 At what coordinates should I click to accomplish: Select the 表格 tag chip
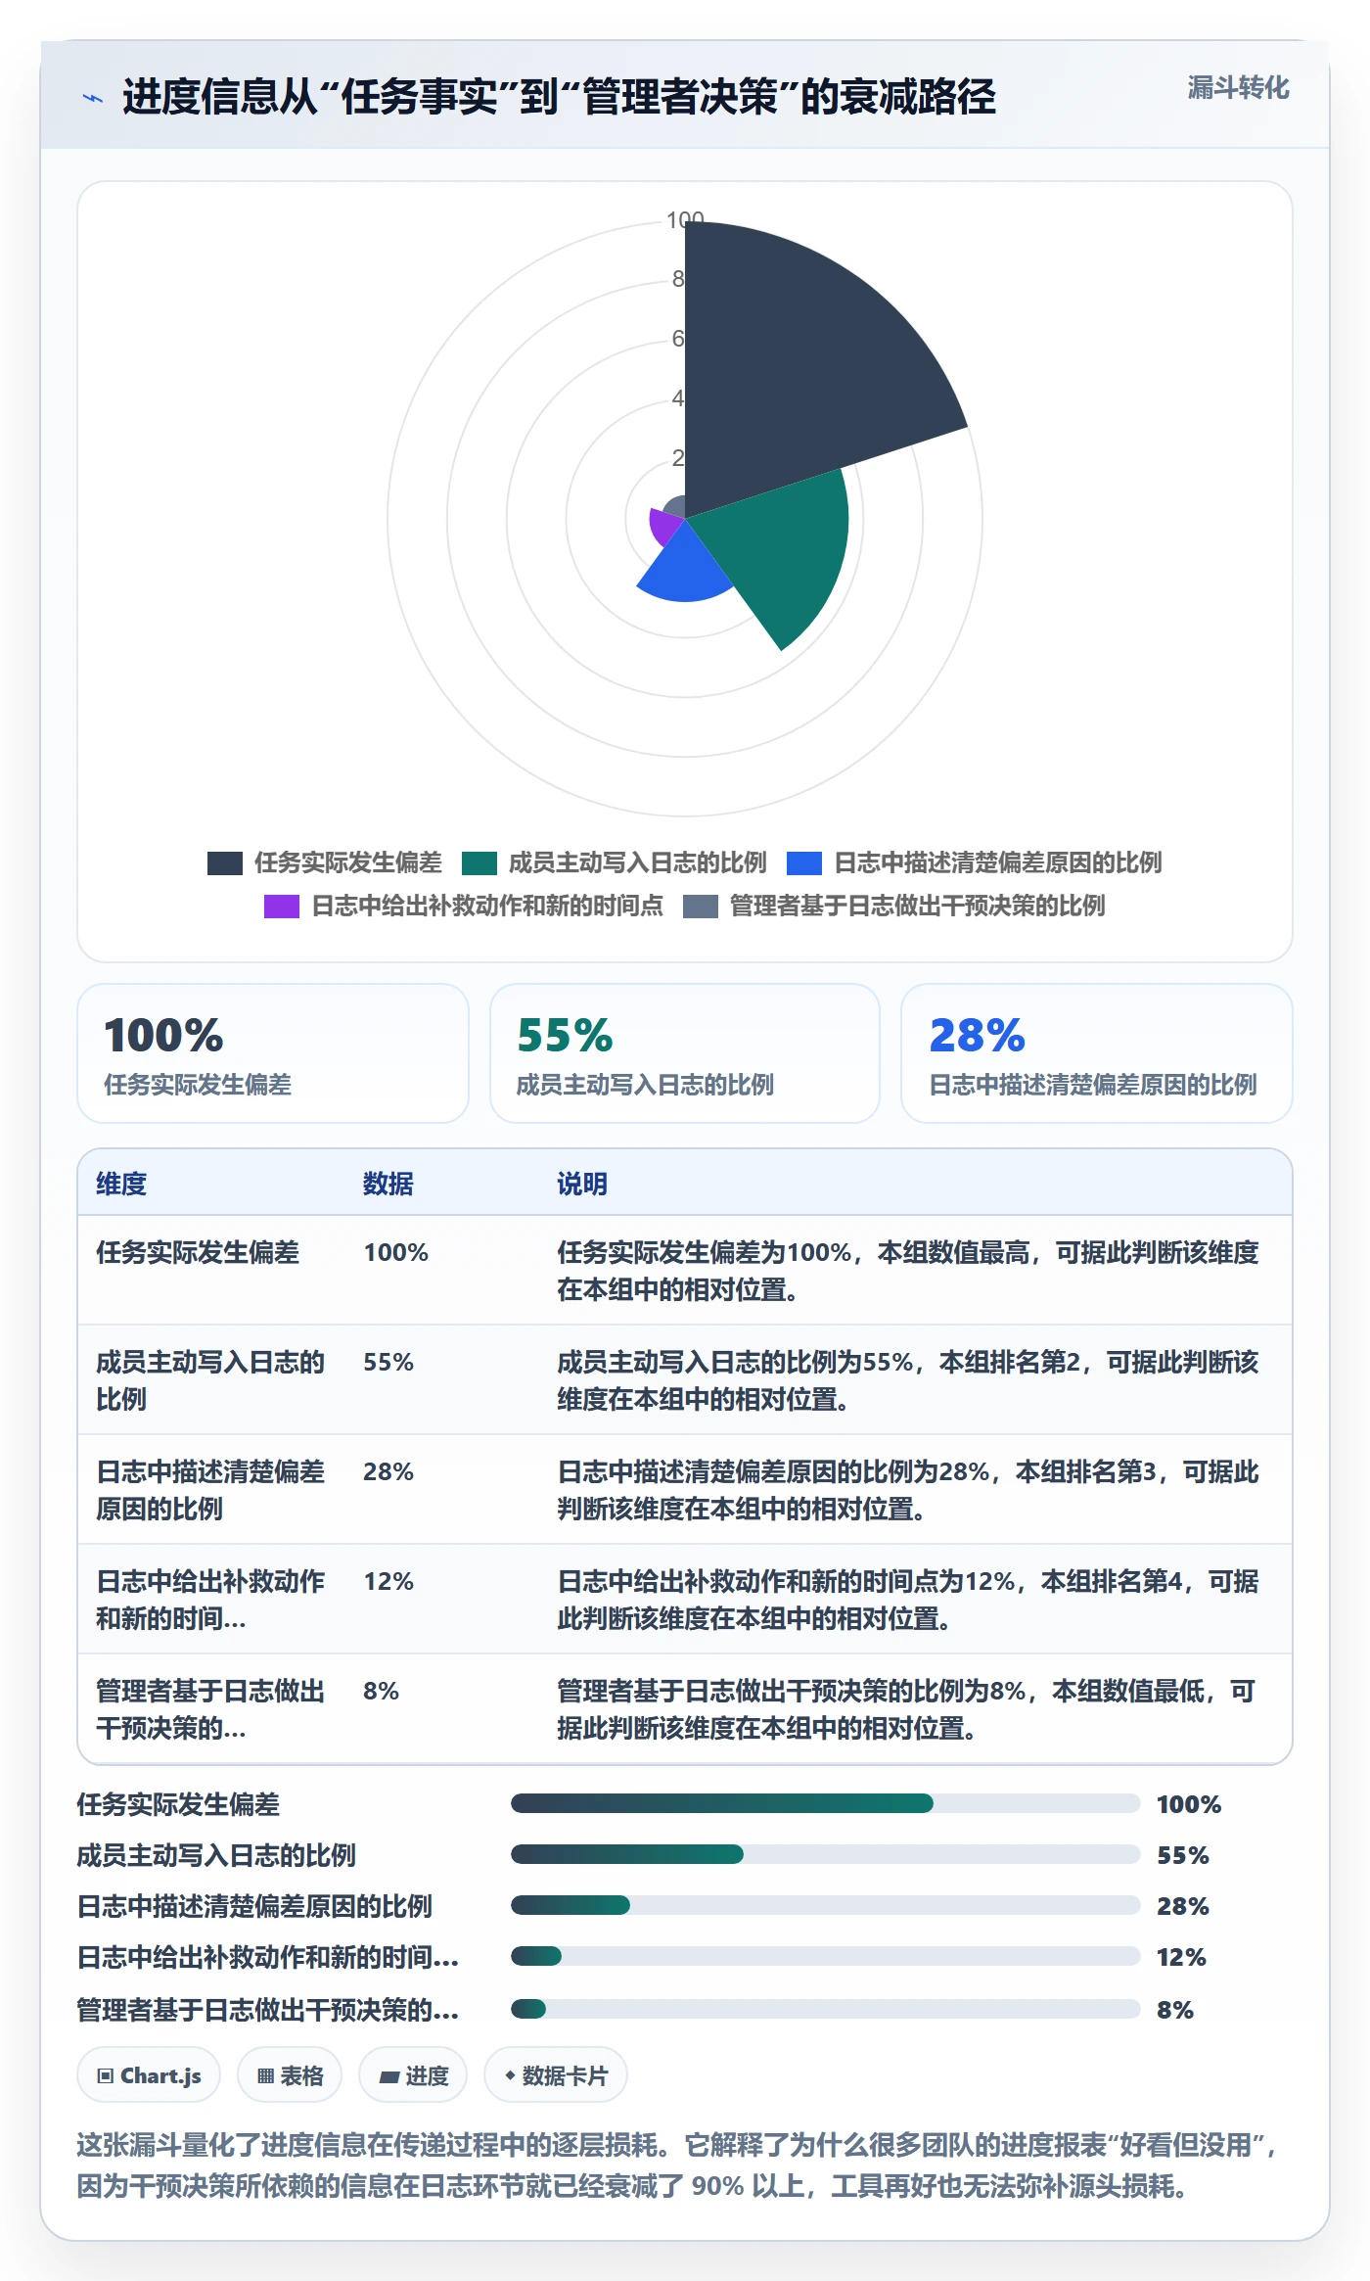[290, 2075]
